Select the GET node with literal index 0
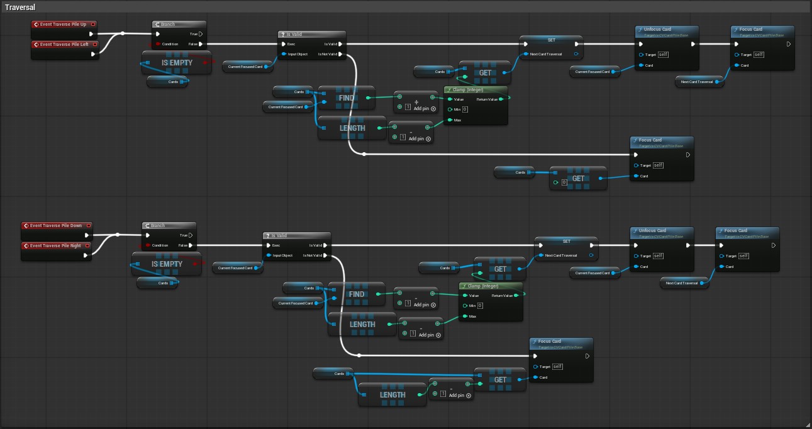The width and height of the screenshot is (812, 429). pyautogui.click(x=578, y=178)
